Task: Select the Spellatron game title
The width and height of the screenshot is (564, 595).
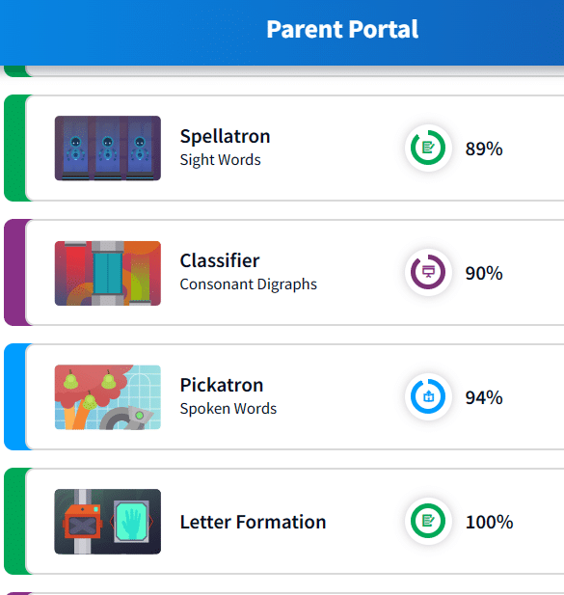Action: coord(225,136)
